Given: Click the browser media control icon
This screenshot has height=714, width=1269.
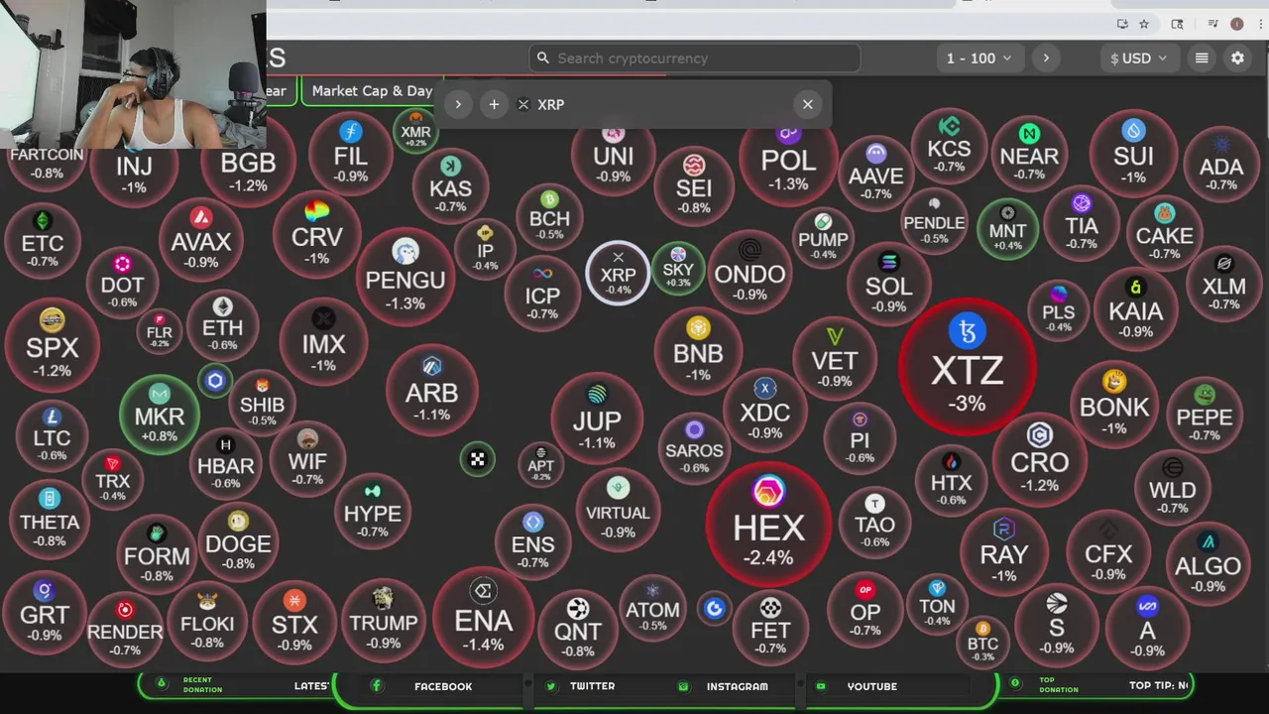Looking at the screenshot, I should 1212,24.
